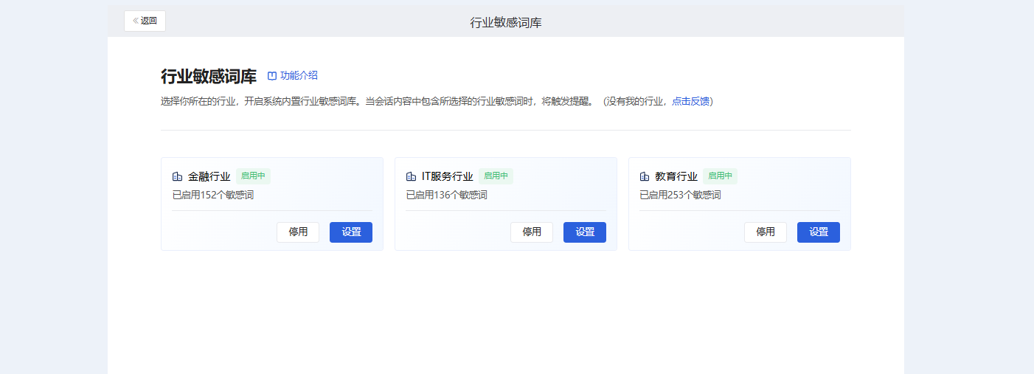Open 设置 for 教育行业
Image resolution: width=1034 pixels, height=374 pixels.
pos(819,232)
